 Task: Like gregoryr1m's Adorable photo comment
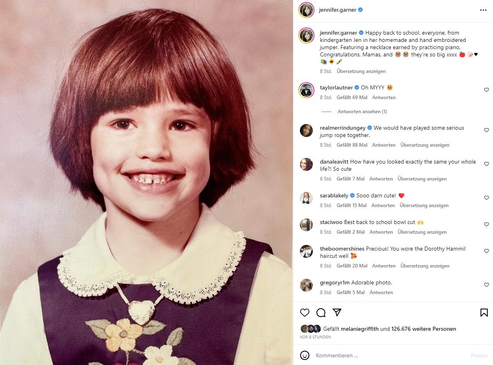click(486, 285)
